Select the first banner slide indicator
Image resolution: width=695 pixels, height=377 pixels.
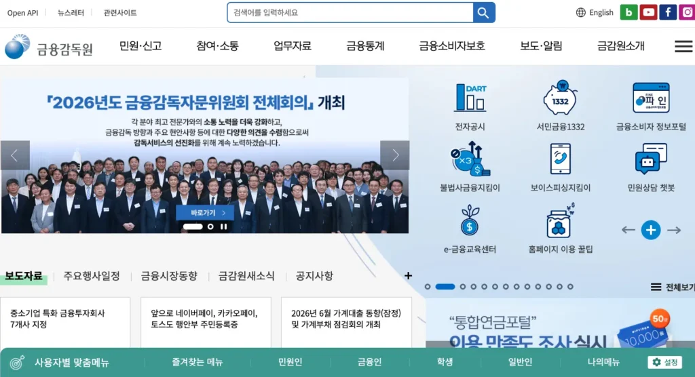click(193, 226)
